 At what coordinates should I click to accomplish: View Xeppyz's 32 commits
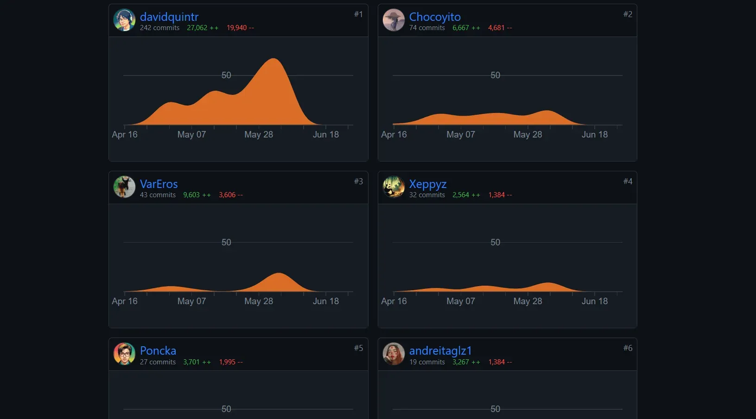427,195
